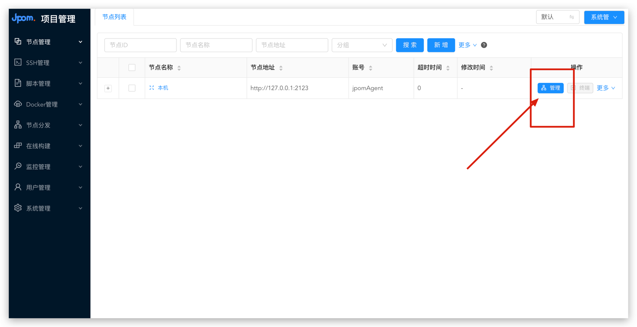The height and width of the screenshot is (327, 637).
Task: Focus the 节点ID input field
Action: [140, 45]
